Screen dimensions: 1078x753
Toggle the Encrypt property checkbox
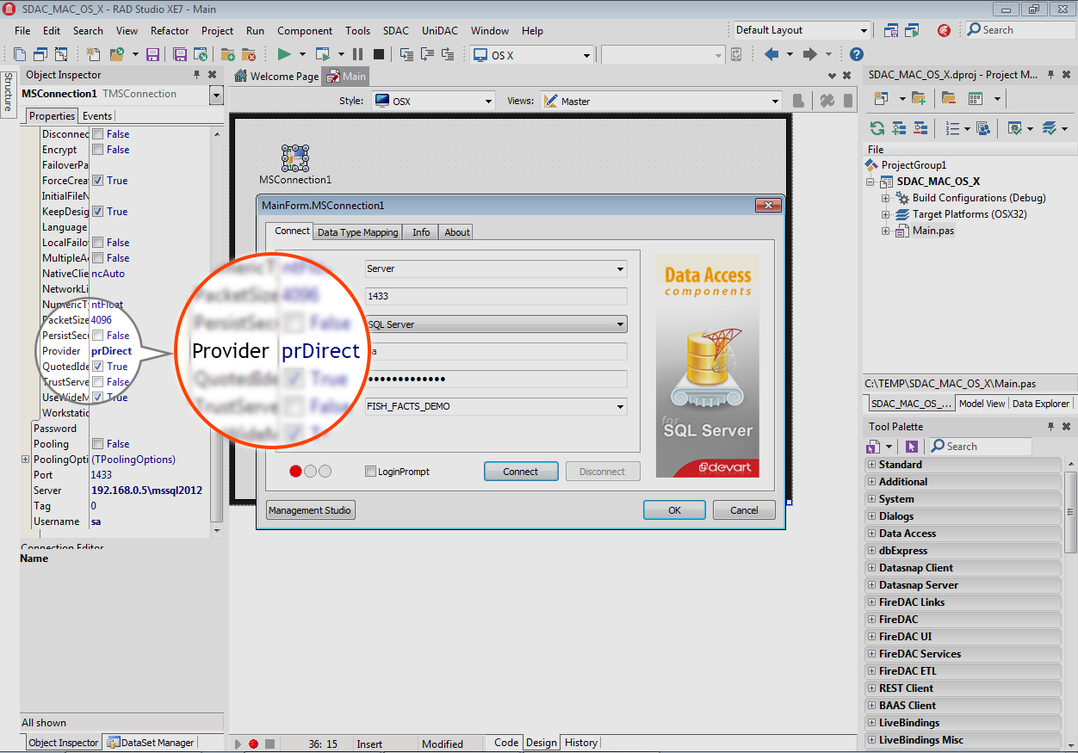(x=98, y=150)
